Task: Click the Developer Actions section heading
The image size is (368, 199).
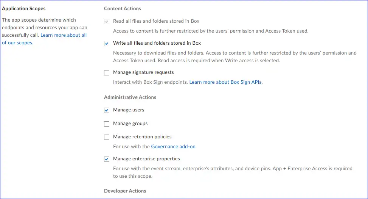Action: 125,191
